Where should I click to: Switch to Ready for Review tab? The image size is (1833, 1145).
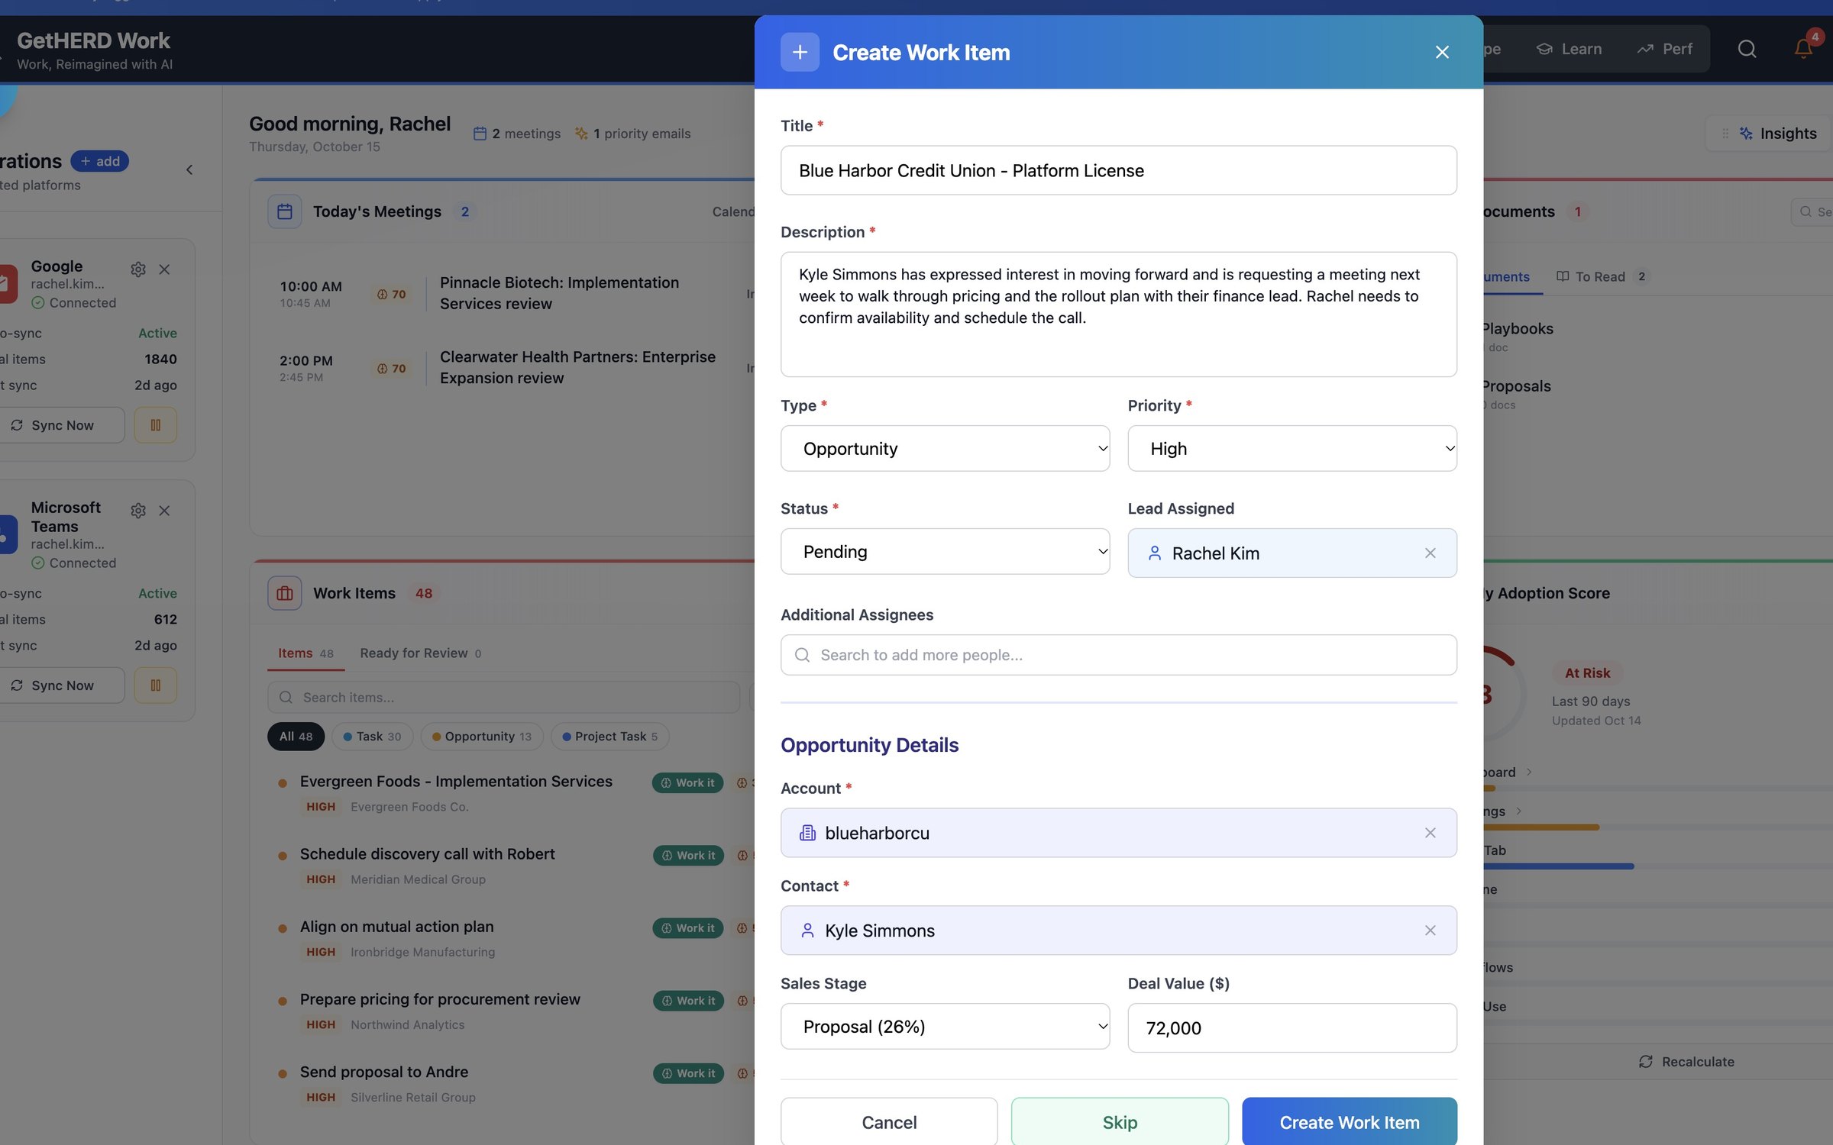(x=420, y=653)
